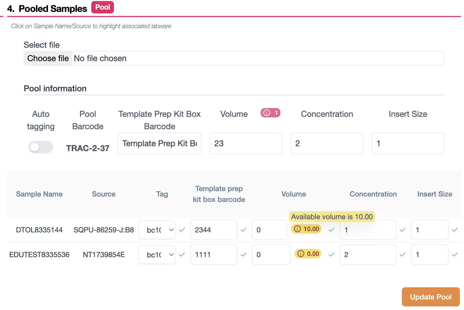This screenshot has width=464, height=310.
Task: Click the checkmark after DTOL8335144 concentration field
Action: (403, 230)
